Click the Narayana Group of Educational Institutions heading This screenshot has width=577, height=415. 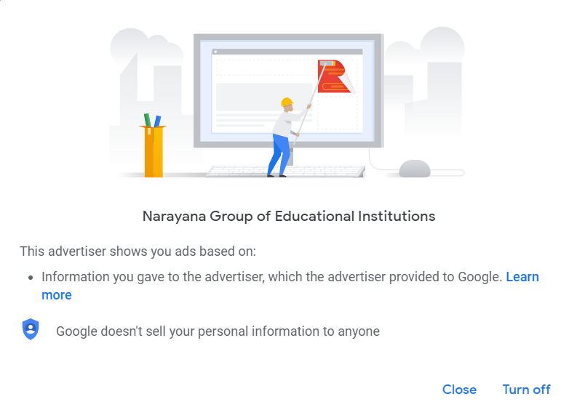tap(289, 217)
